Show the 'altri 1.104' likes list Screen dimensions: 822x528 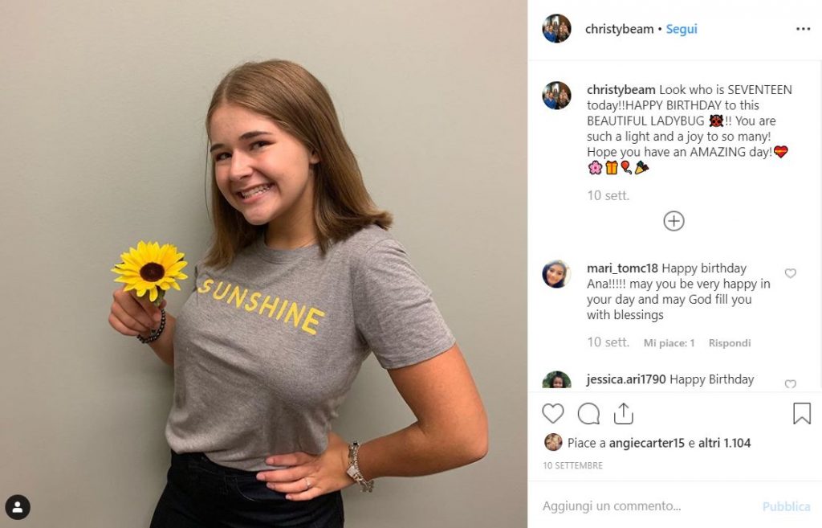[x=725, y=443]
